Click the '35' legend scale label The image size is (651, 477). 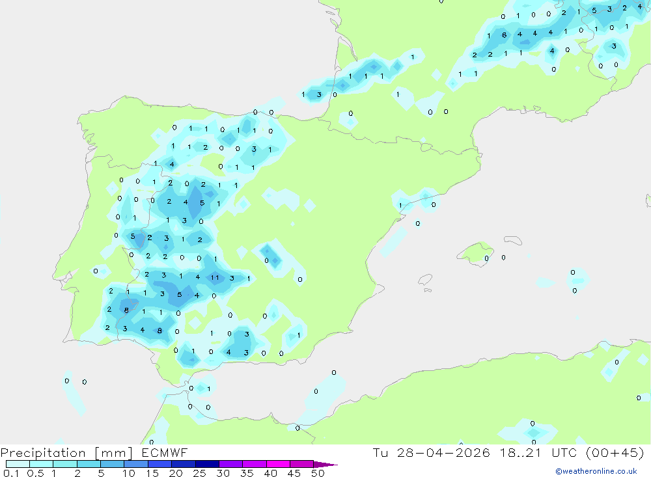[247, 473]
